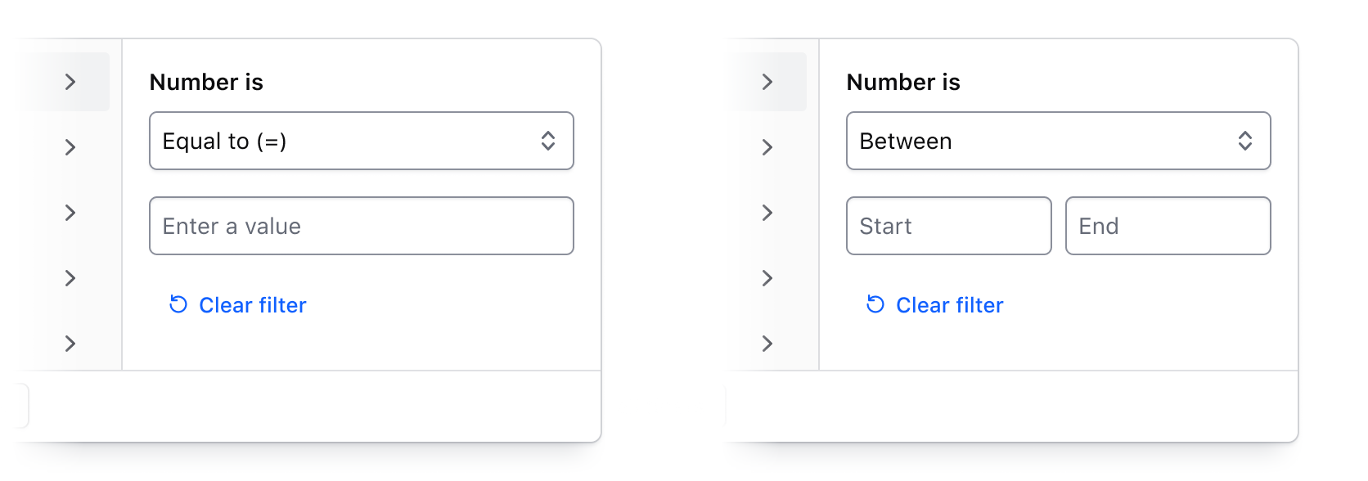
Task: Expand the fifth chevron row in right panel
Action: 767,344
